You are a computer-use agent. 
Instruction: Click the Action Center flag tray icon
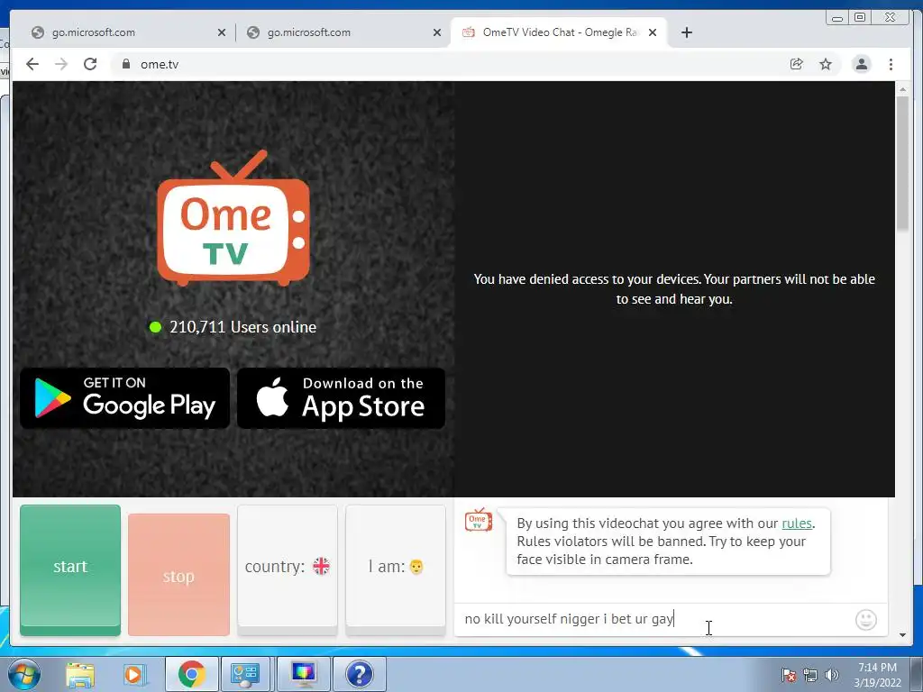click(788, 675)
